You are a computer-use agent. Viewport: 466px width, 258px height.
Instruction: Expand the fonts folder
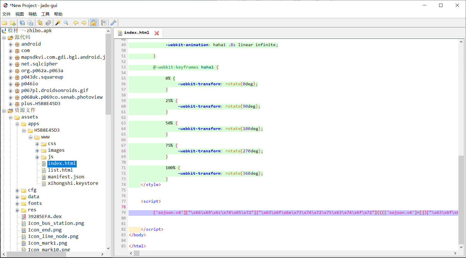tap(17, 204)
